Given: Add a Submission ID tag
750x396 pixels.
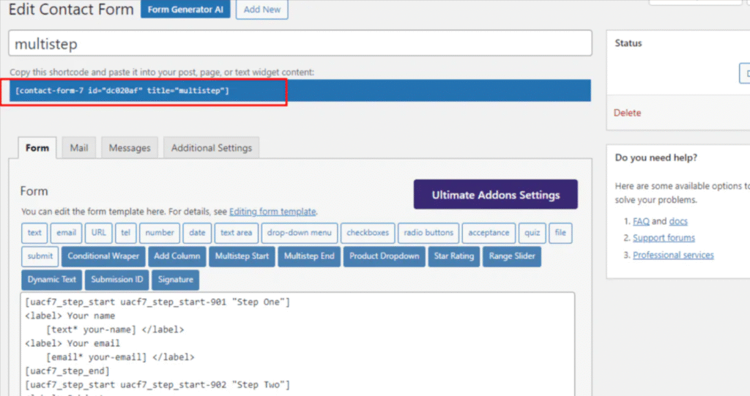Looking at the screenshot, I should pos(117,280).
